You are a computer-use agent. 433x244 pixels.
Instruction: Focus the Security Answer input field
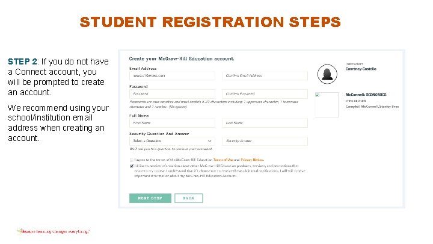pos(265,141)
